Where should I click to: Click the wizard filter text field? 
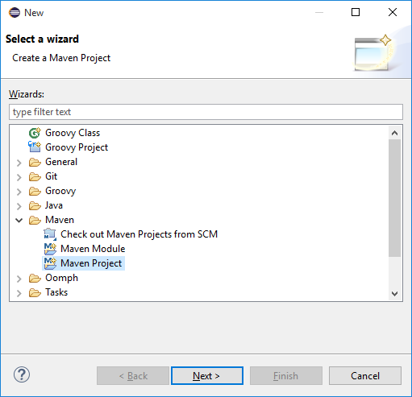[206, 112]
